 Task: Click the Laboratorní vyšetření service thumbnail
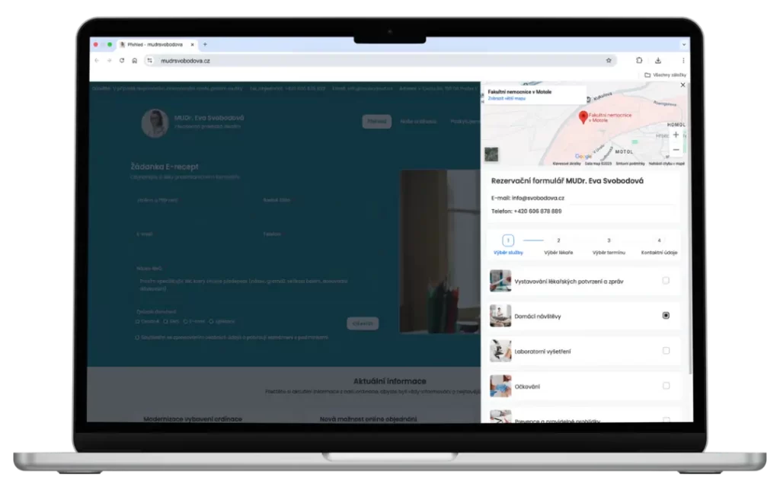(x=500, y=351)
